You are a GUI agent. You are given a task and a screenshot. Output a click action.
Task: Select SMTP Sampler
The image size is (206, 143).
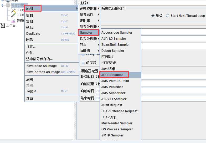click(120, 135)
